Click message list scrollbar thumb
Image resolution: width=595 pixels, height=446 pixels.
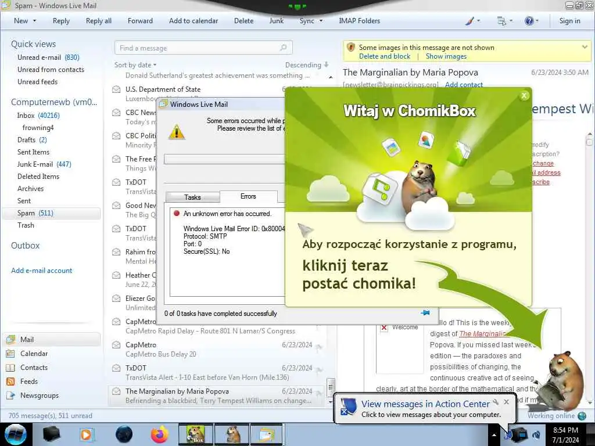click(331, 387)
